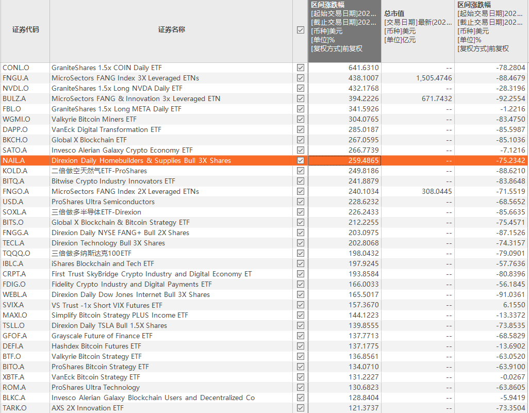Uncheck the checkbox in highlighted NAIL.A row

click(x=301, y=160)
